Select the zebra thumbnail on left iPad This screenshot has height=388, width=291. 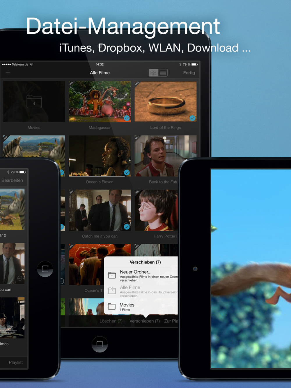tap(12, 209)
